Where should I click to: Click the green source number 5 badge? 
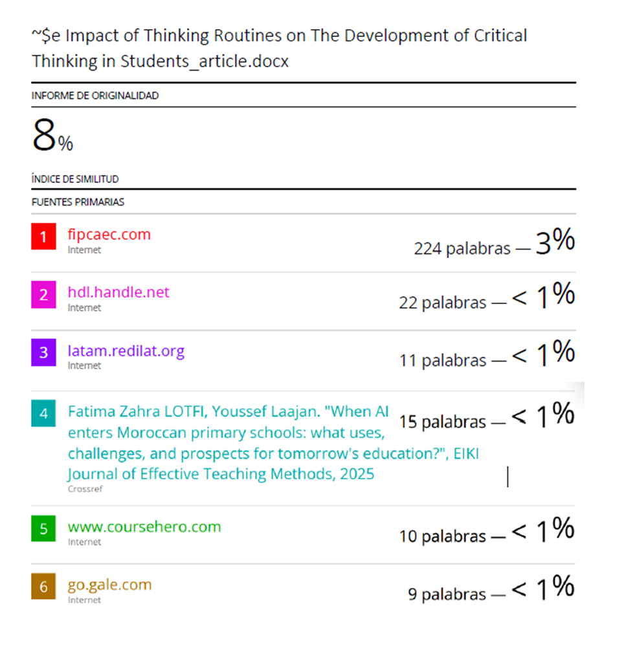point(43,529)
